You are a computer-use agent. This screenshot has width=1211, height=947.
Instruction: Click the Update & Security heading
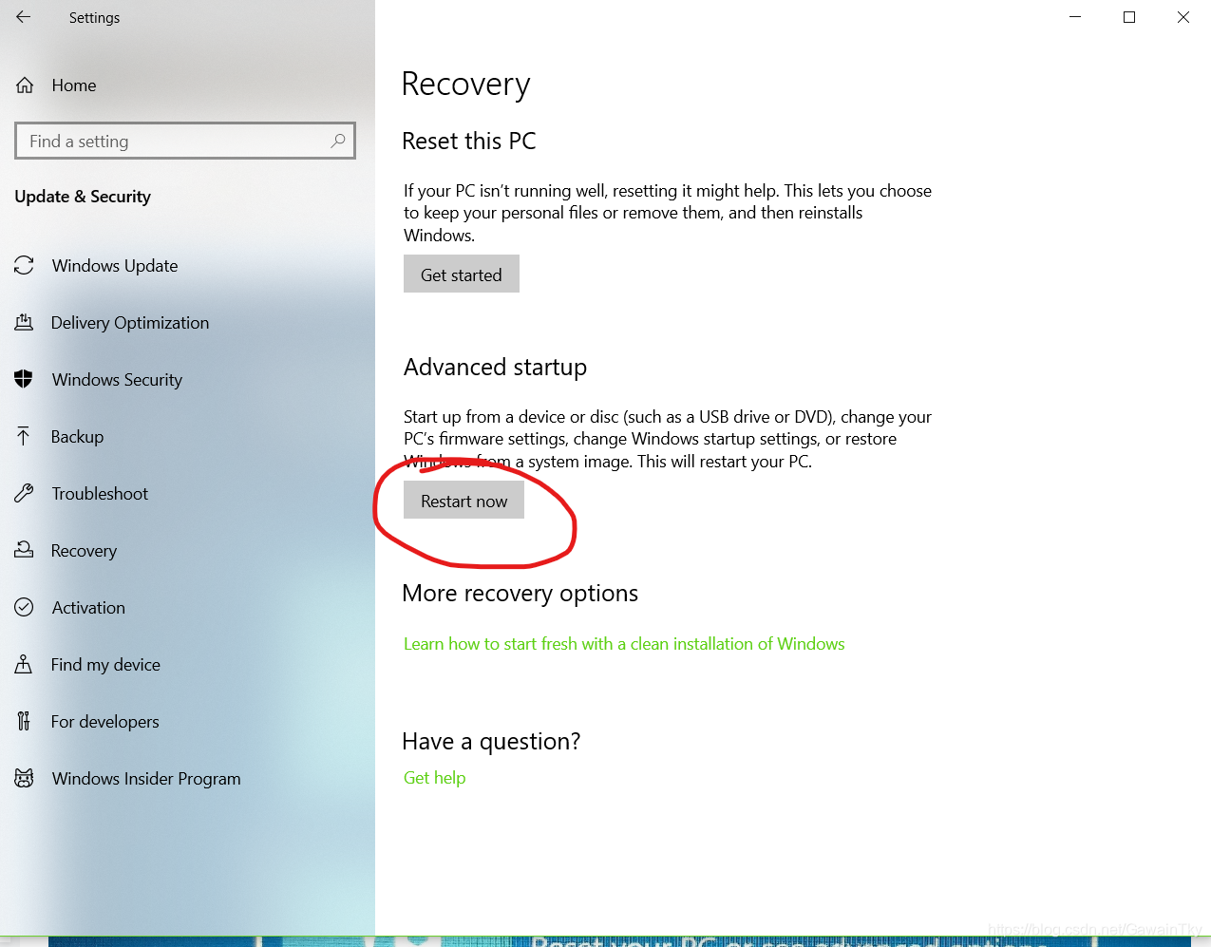coord(83,197)
